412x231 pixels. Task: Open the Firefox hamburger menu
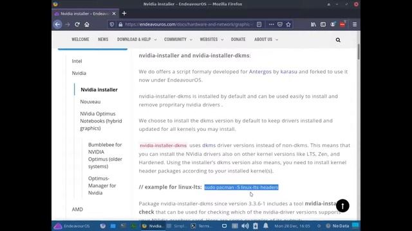[355, 24]
